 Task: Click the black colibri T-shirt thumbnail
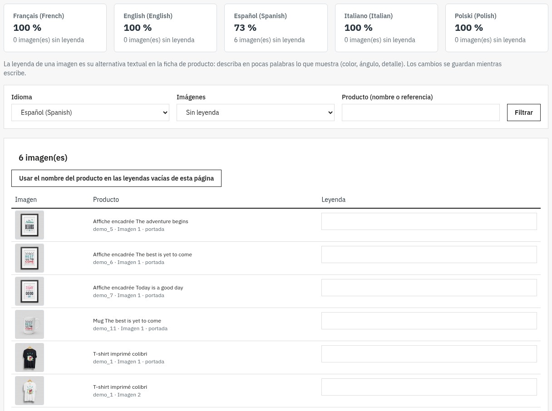pos(30,357)
